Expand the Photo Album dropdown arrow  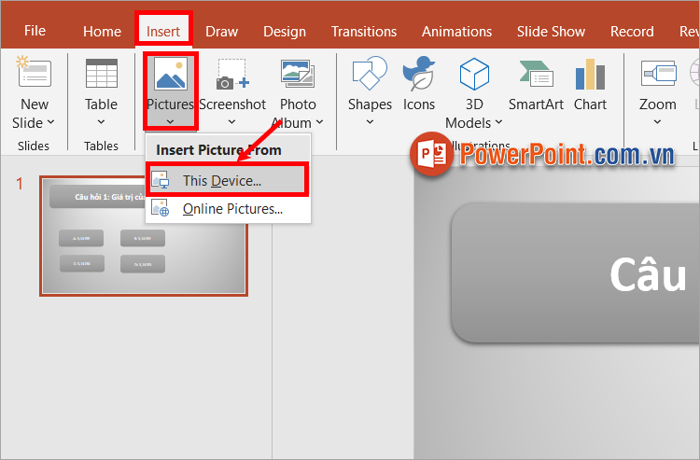[318, 123]
